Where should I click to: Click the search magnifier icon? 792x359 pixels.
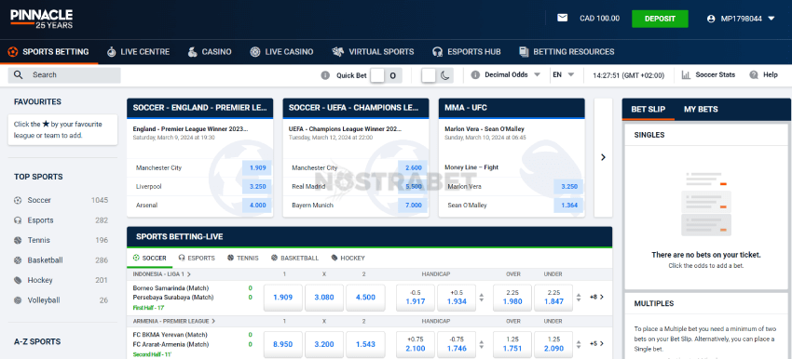[x=19, y=75]
